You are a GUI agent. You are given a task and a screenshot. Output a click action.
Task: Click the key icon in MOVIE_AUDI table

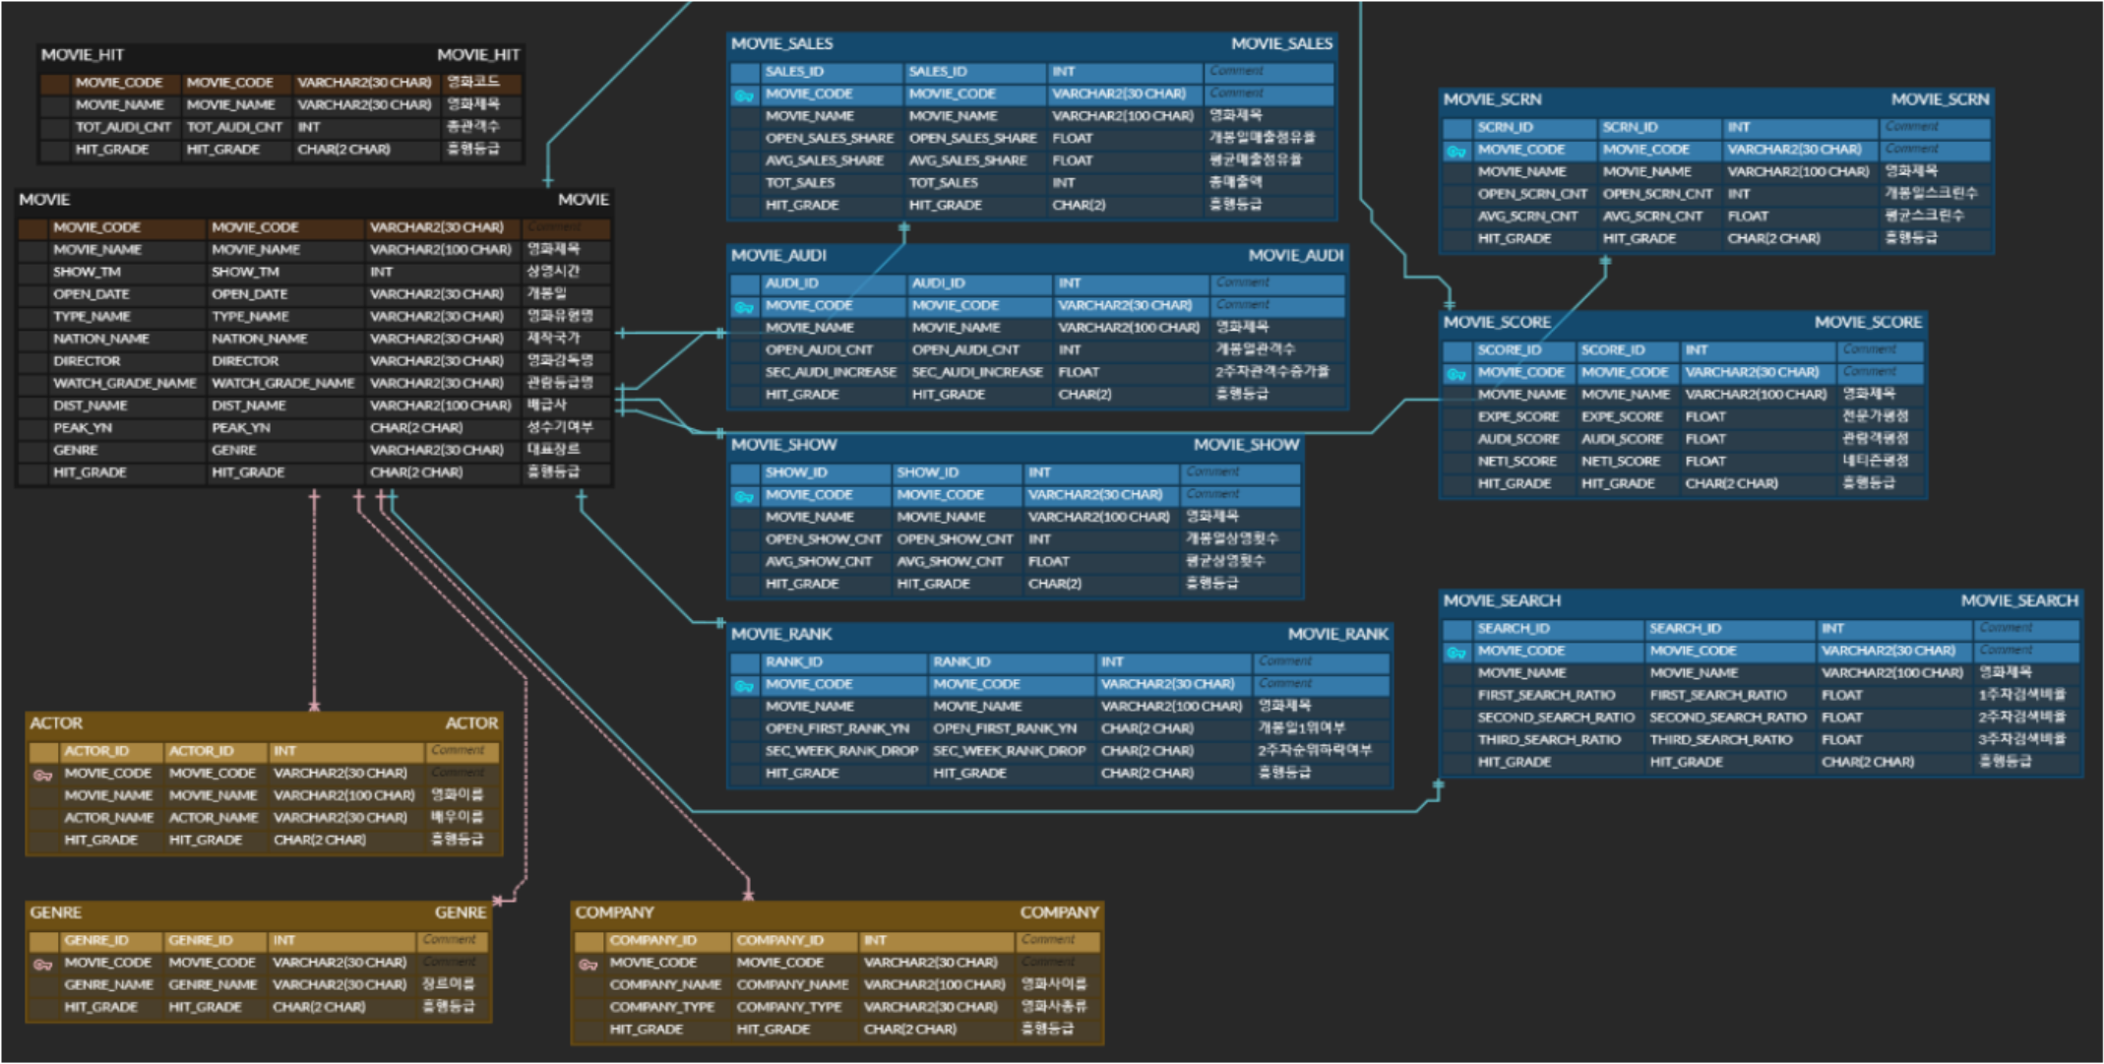tap(744, 307)
